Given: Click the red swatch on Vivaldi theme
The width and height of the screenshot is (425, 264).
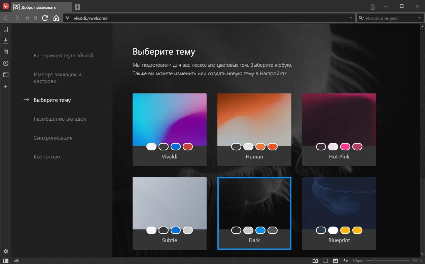Looking at the screenshot, I should [x=188, y=147].
